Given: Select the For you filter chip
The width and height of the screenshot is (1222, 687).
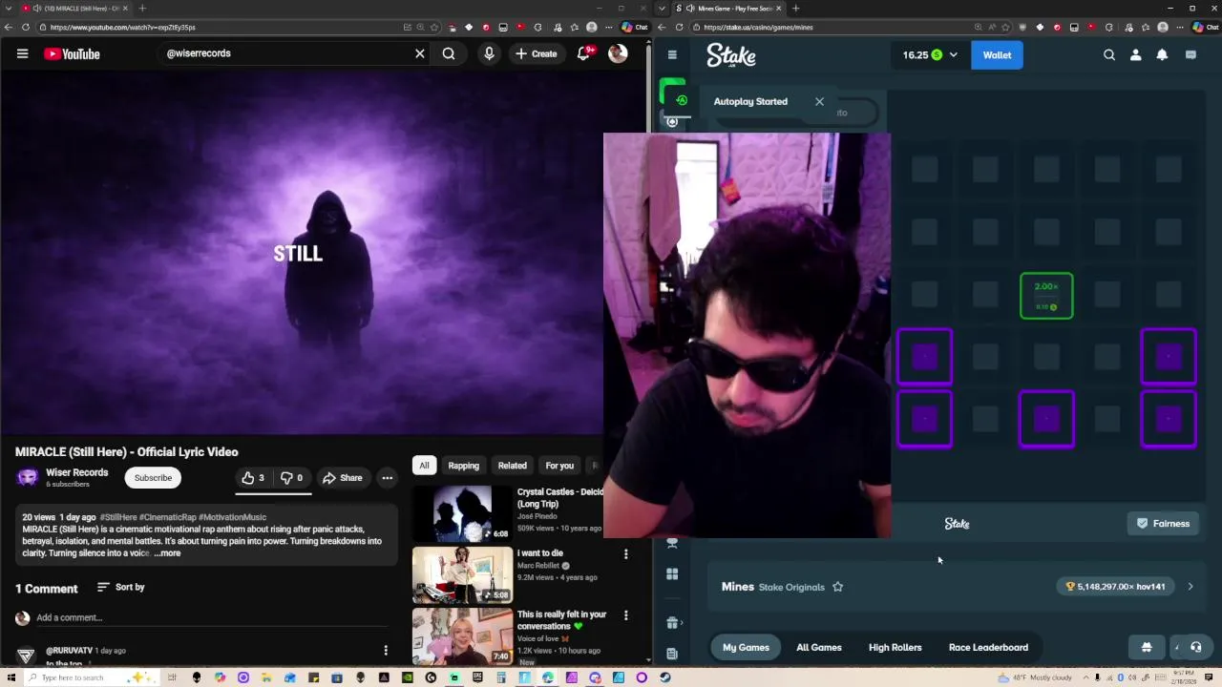Looking at the screenshot, I should coord(559,466).
